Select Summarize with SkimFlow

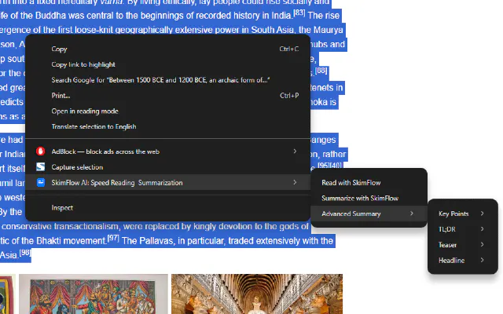click(x=369, y=198)
